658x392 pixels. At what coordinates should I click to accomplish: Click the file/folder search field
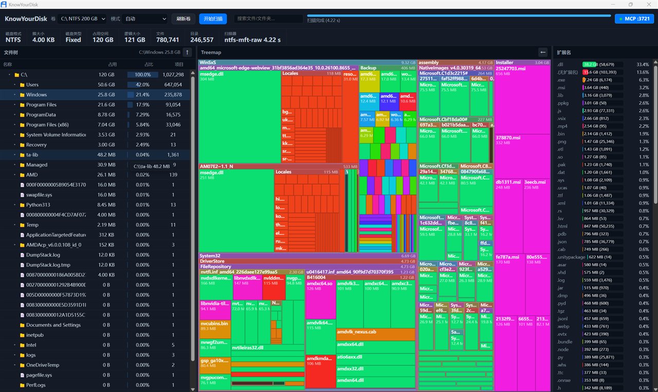[268, 18]
